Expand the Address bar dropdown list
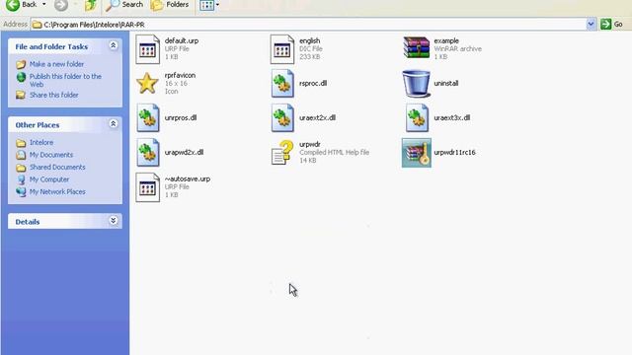632x355 pixels. coord(591,24)
